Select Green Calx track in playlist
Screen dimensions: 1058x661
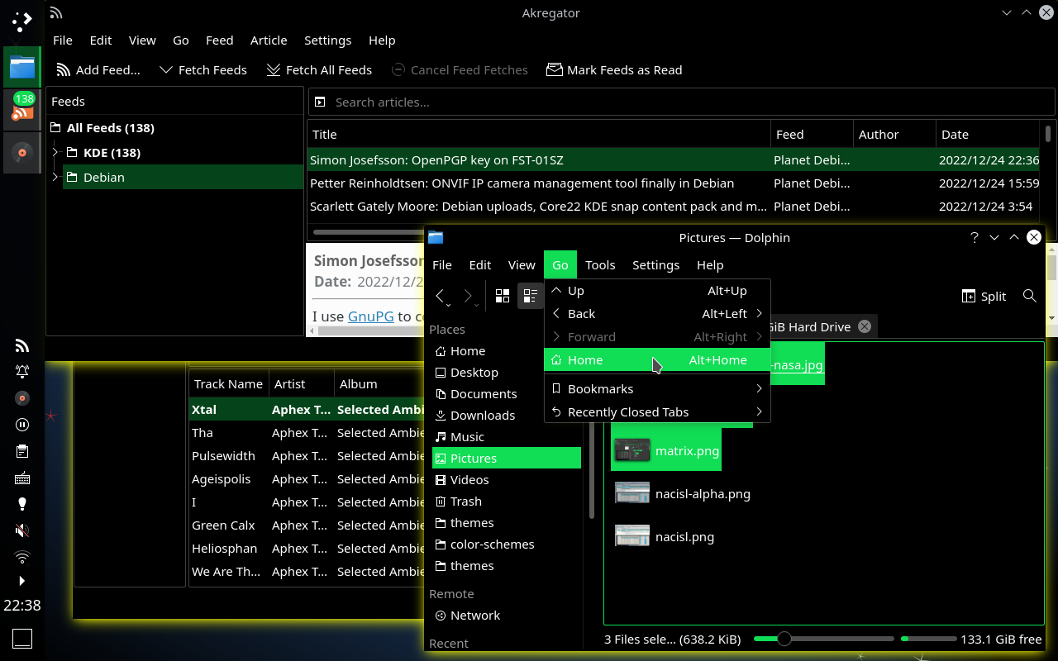click(x=307, y=525)
